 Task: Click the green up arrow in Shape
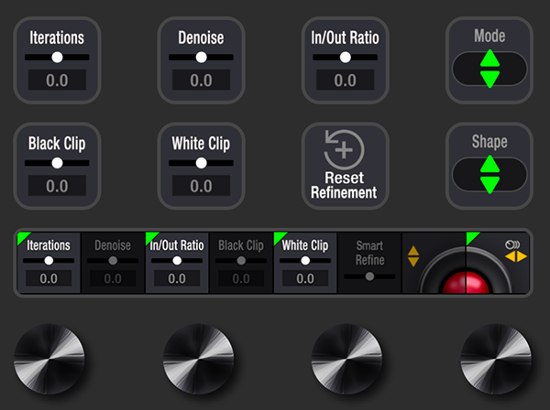tap(489, 164)
